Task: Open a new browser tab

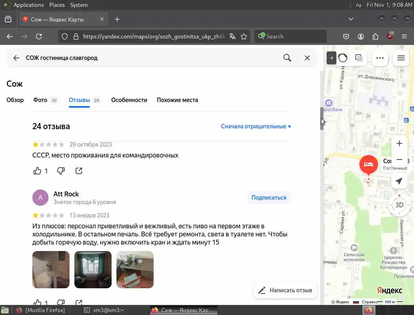Action: coord(117,19)
